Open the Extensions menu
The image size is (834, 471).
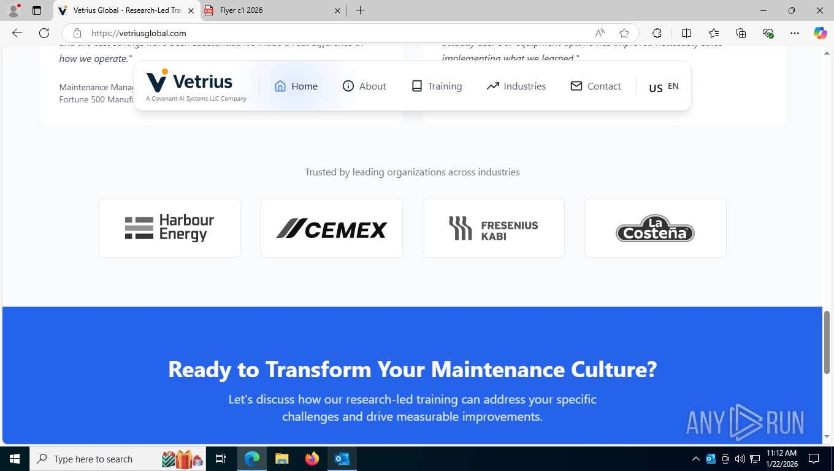pyautogui.click(x=657, y=33)
